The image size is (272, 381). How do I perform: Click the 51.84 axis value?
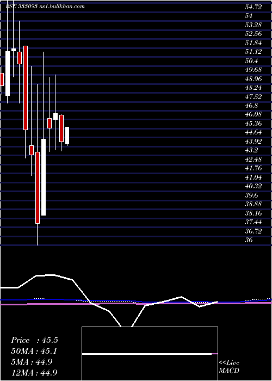[x=254, y=43]
